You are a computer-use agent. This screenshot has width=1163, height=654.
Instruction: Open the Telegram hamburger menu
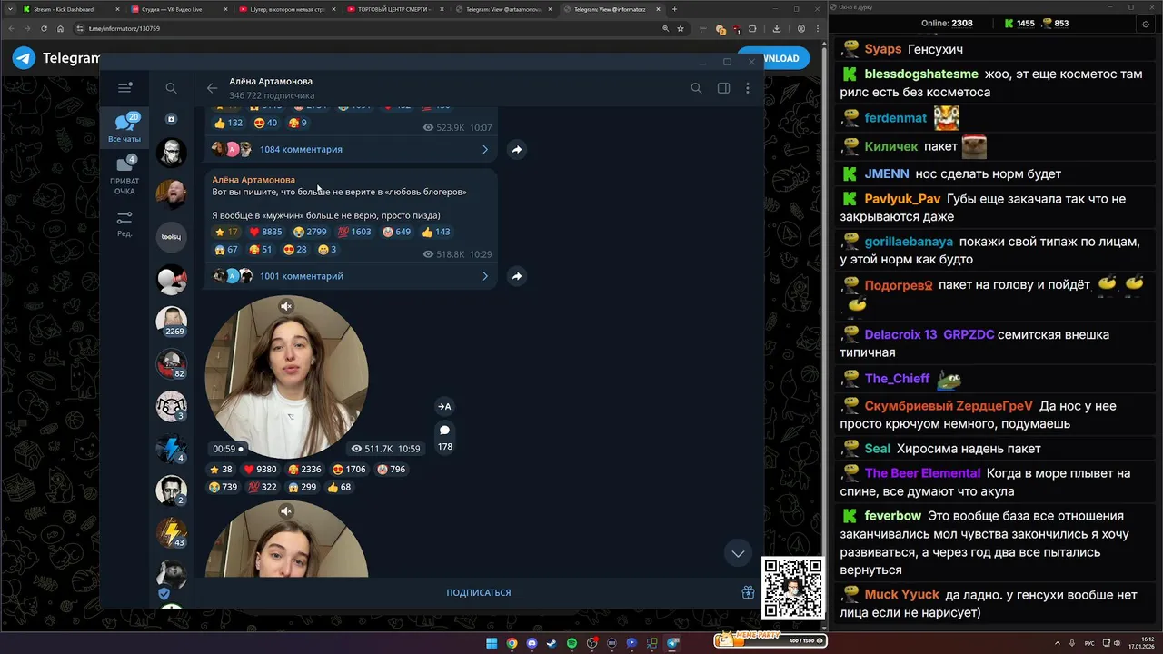124,88
